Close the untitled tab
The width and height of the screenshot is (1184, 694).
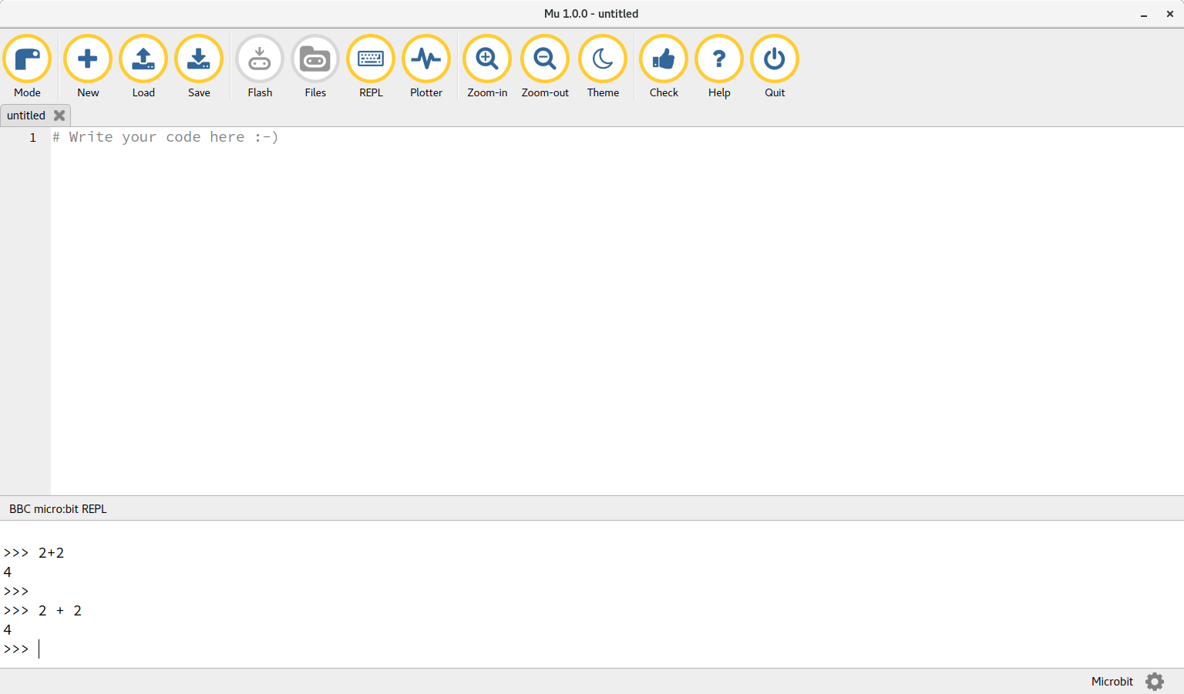pos(59,116)
